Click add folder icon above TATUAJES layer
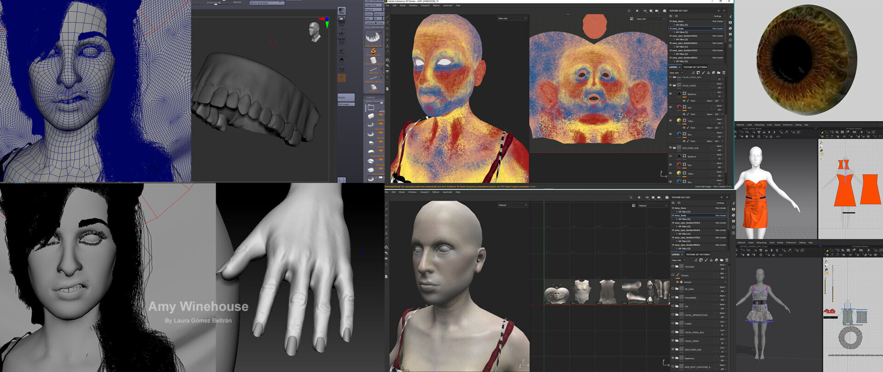Image resolution: width=883 pixels, height=372 pixels. coord(722,260)
